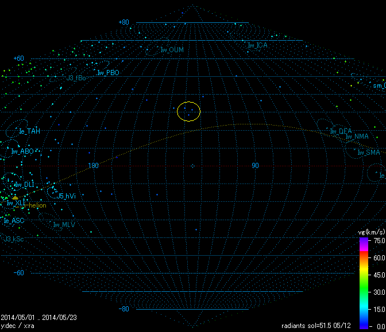
Task: Click the 180 right ascension label
Action: (93, 166)
